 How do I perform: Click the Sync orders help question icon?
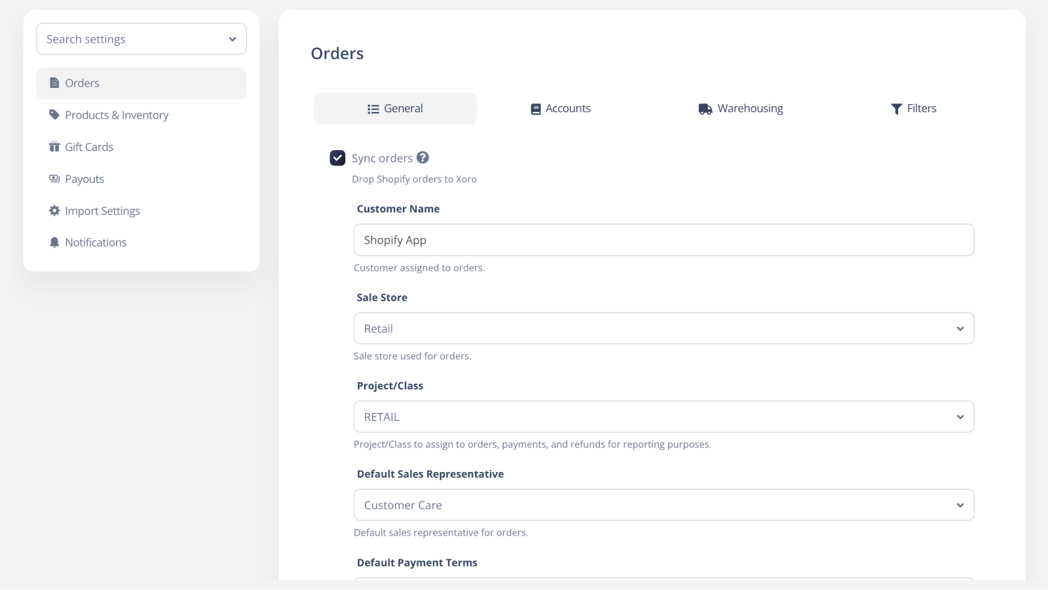pyautogui.click(x=423, y=157)
